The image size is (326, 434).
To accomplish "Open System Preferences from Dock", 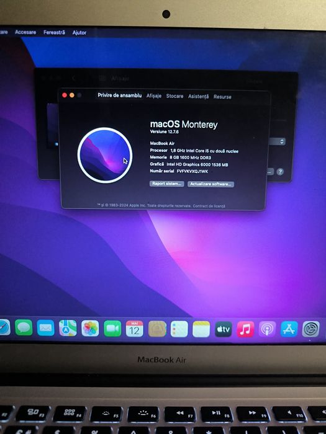I will (x=310, y=329).
